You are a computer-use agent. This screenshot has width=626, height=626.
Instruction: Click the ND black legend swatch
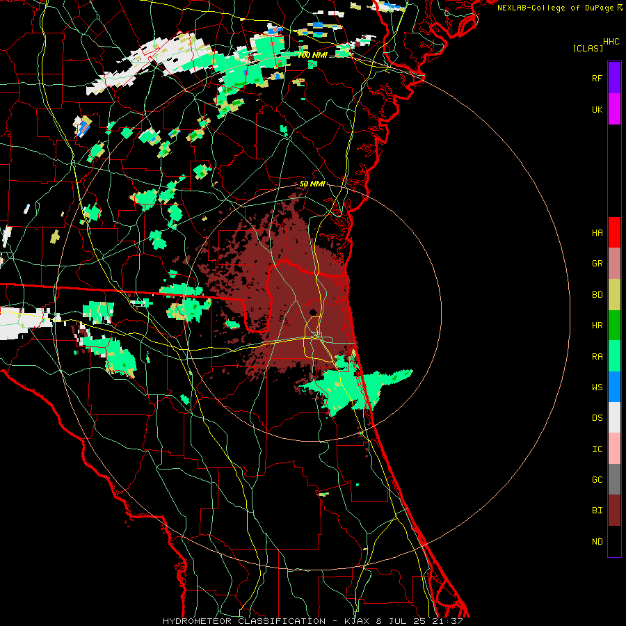pyautogui.click(x=614, y=541)
